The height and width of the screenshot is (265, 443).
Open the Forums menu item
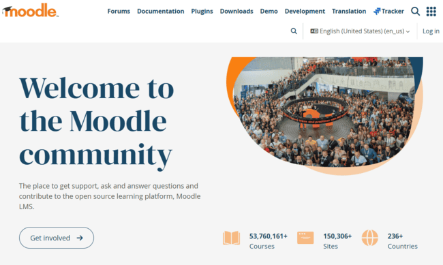click(119, 12)
